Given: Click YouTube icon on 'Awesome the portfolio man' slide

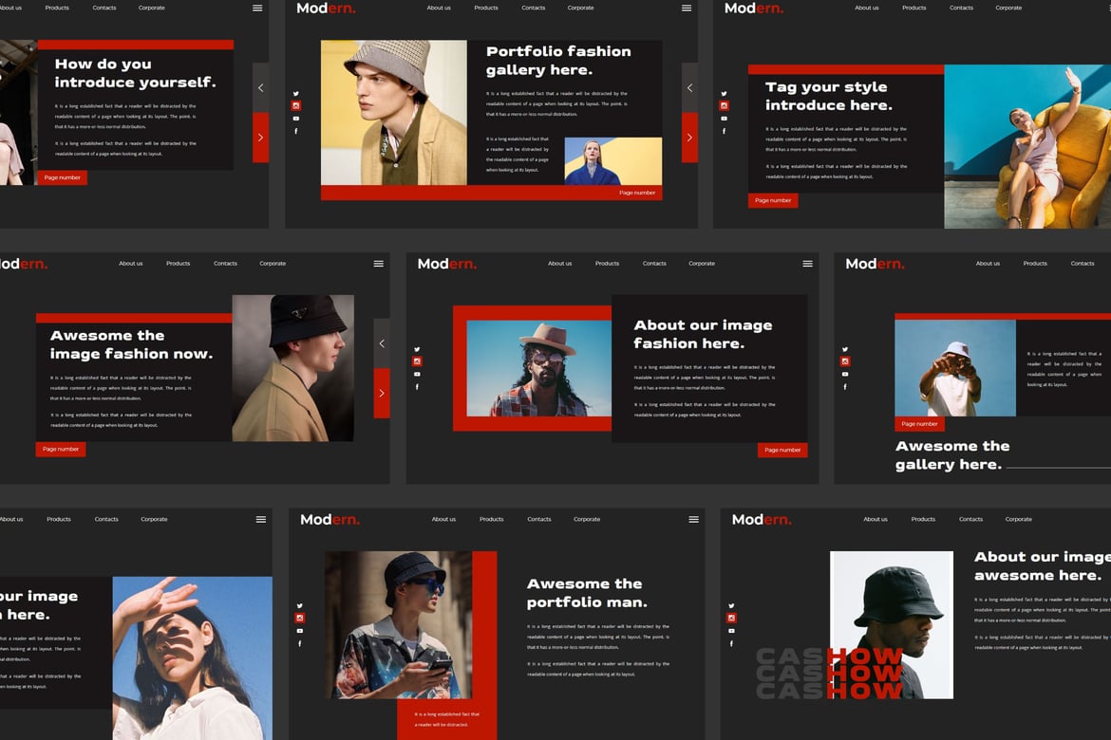Looking at the screenshot, I should pyautogui.click(x=300, y=630).
